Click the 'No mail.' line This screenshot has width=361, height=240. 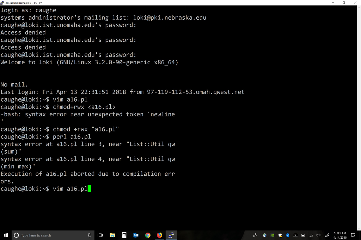pos(14,85)
